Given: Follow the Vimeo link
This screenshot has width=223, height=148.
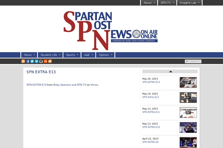Looking at the screenshot, I should click(x=94, y=85).
